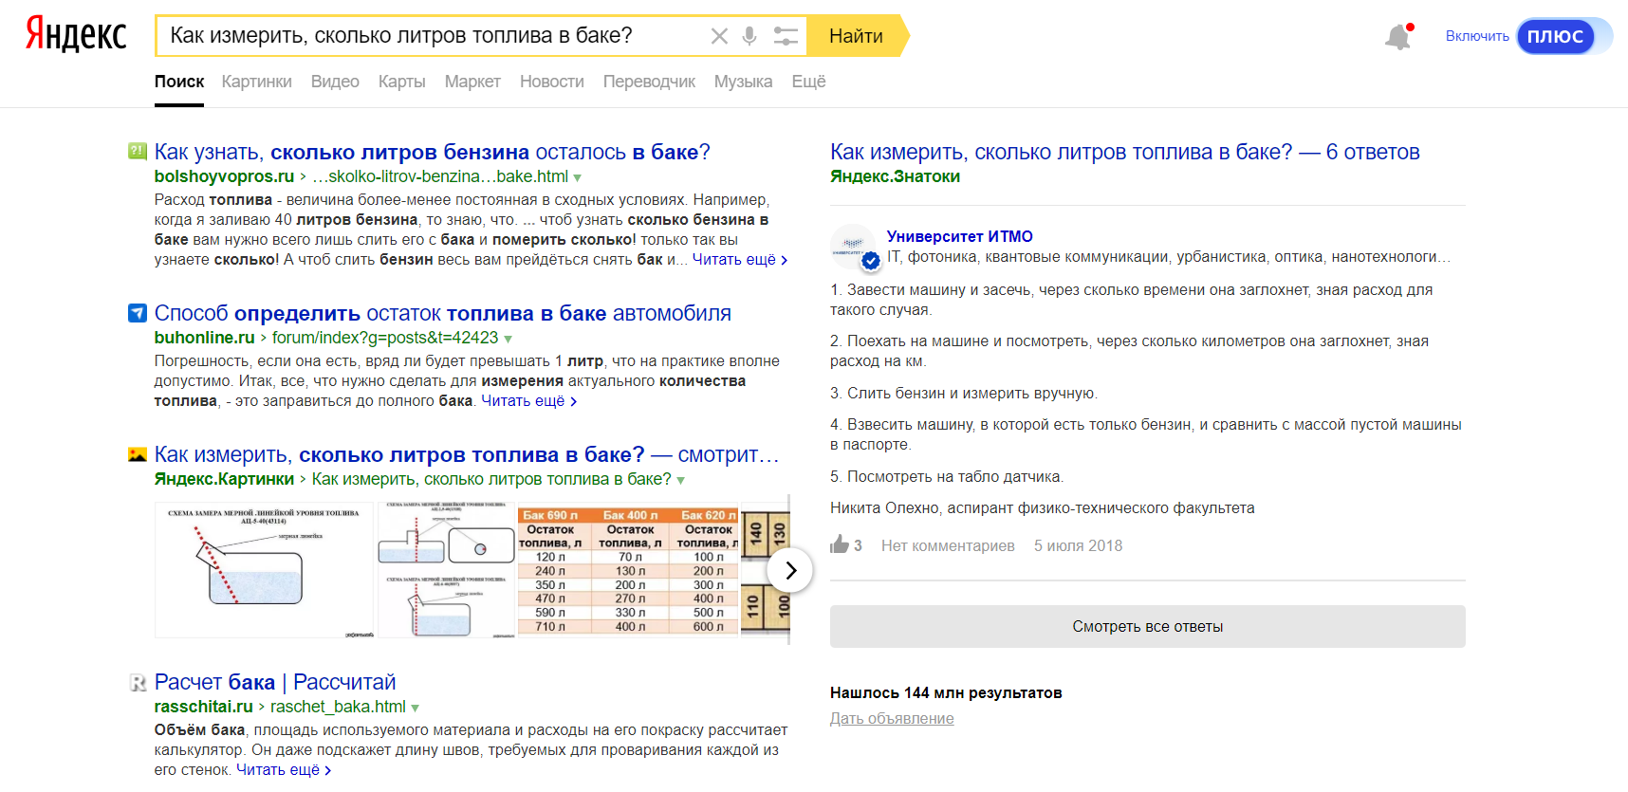Open 'Как измерить...— смотрит' images result
The height and width of the screenshot is (792, 1628).
(x=467, y=455)
